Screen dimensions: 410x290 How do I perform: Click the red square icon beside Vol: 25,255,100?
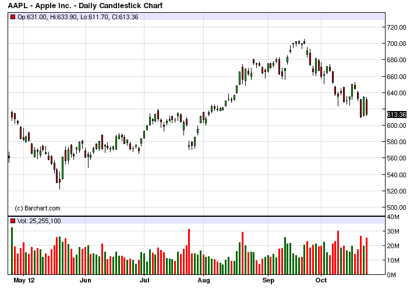tap(13, 221)
